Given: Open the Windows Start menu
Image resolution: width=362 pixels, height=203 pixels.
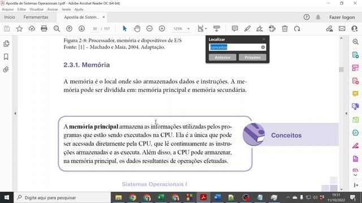Looking at the screenshot, I should click(x=7, y=197).
